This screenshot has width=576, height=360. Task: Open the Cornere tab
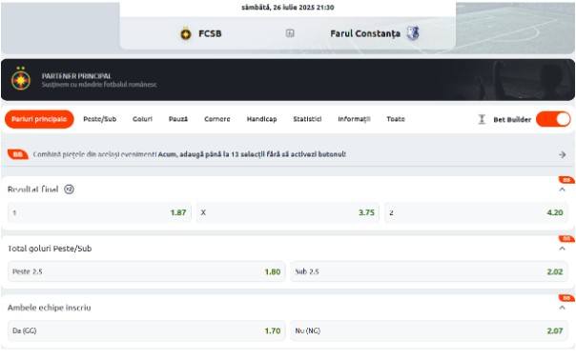[217, 119]
